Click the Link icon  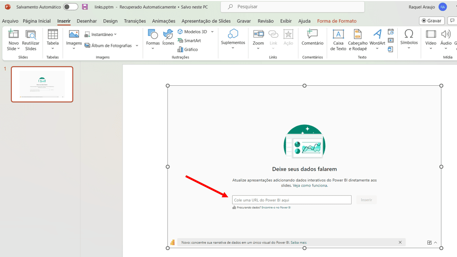coord(273,34)
